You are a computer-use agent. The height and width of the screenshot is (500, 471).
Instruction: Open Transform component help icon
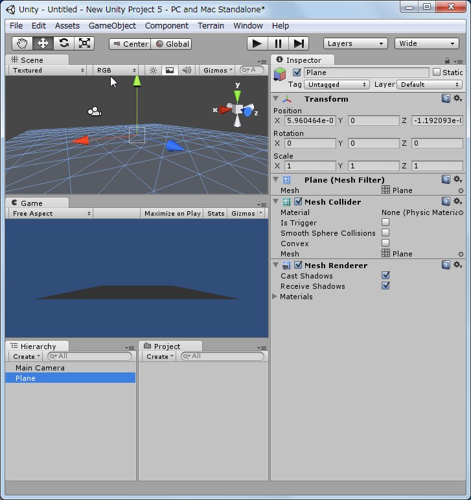pyautogui.click(x=446, y=98)
